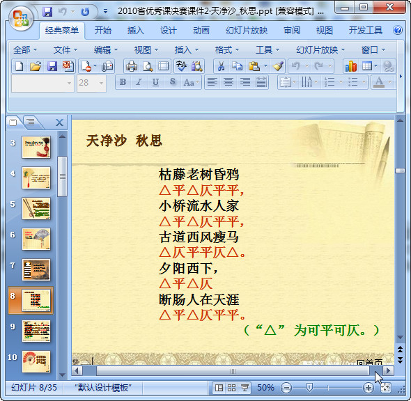Viewport: 411px width, 401px height.
Task: Start slide show from status bar
Action: (x=245, y=388)
